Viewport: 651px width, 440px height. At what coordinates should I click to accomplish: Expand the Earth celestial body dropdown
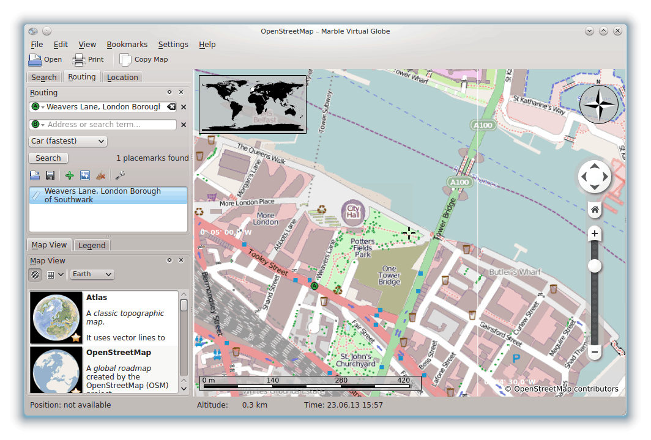click(92, 274)
